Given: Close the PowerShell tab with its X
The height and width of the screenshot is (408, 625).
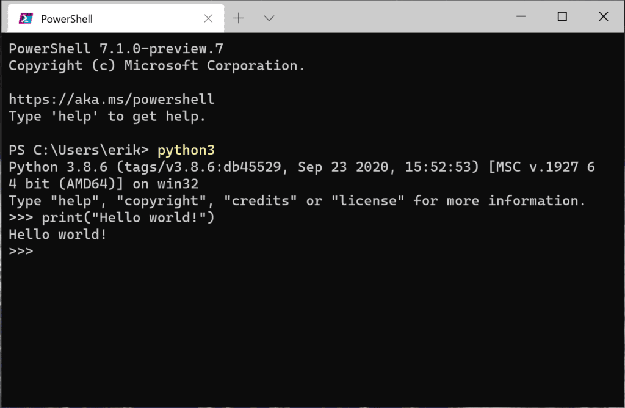Looking at the screenshot, I should (208, 18).
